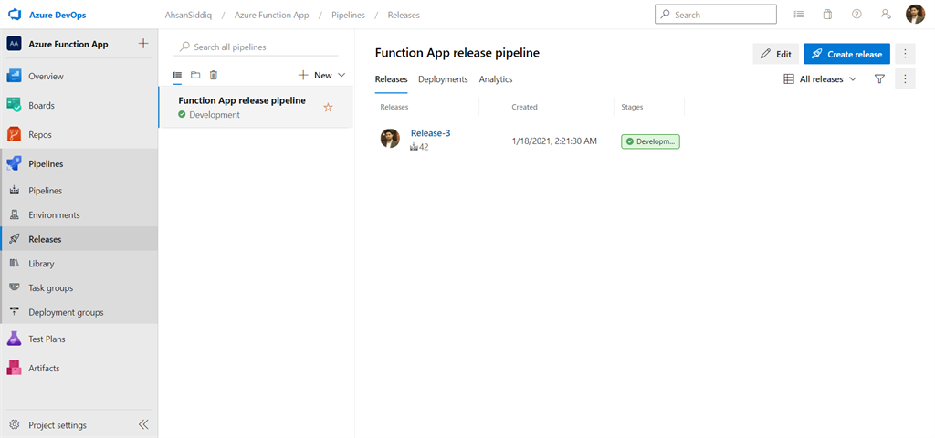Click Azure Function App breadcrumb link
Screen dimensions: 935x438
[271, 15]
